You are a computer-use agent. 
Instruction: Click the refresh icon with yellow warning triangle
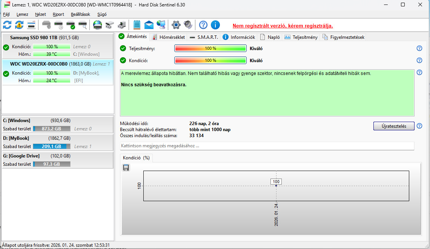pyautogui.click(x=19, y=25)
